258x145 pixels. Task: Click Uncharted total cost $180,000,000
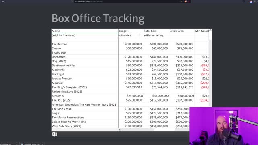click(159, 57)
